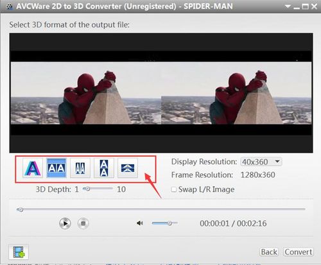This screenshot has height=265, width=321.
Task: Click the volume slider track
Action: coord(164,223)
